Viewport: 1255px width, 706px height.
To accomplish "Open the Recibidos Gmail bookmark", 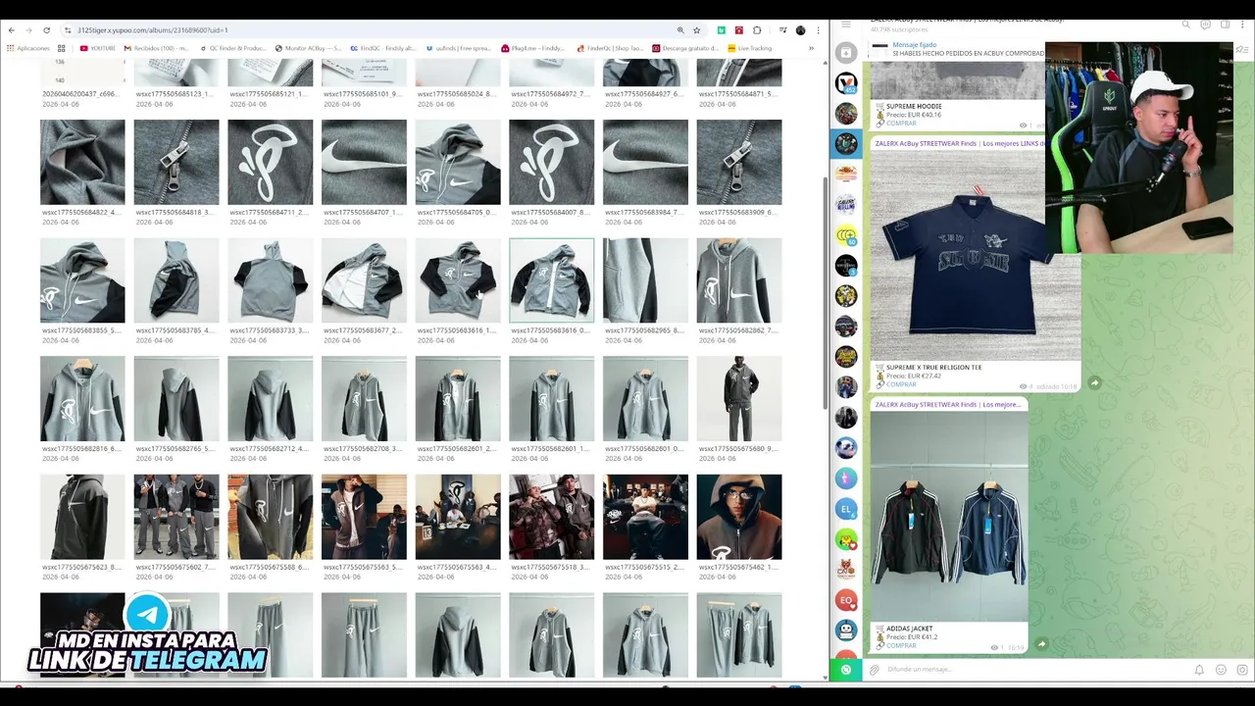I will pyautogui.click(x=156, y=48).
